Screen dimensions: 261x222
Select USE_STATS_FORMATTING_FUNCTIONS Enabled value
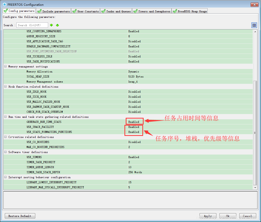[x=134, y=132]
